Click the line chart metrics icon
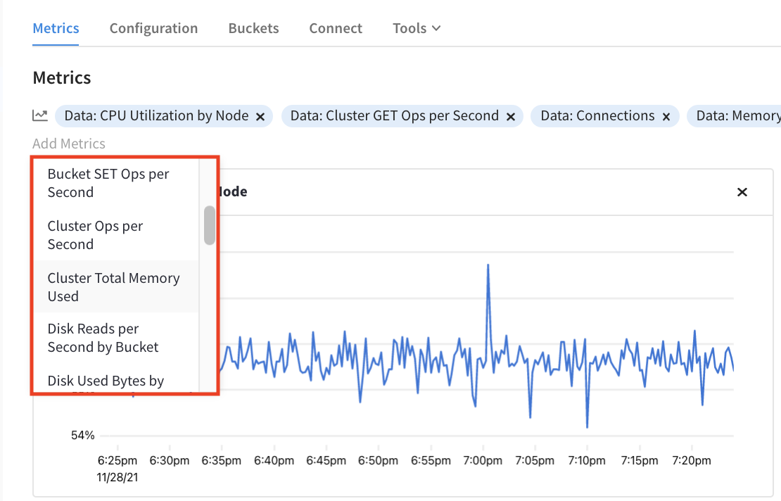 pyautogui.click(x=39, y=115)
